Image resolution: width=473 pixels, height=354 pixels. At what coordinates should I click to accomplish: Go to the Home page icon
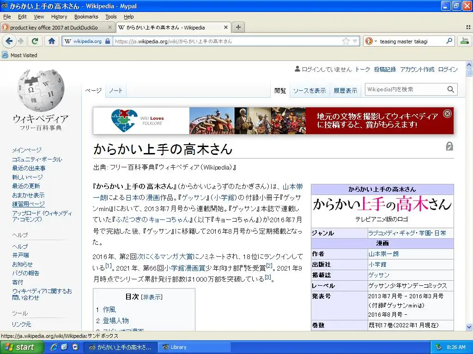tap(52, 41)
